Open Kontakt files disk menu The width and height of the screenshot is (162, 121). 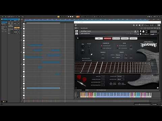(x=134, y=25)
